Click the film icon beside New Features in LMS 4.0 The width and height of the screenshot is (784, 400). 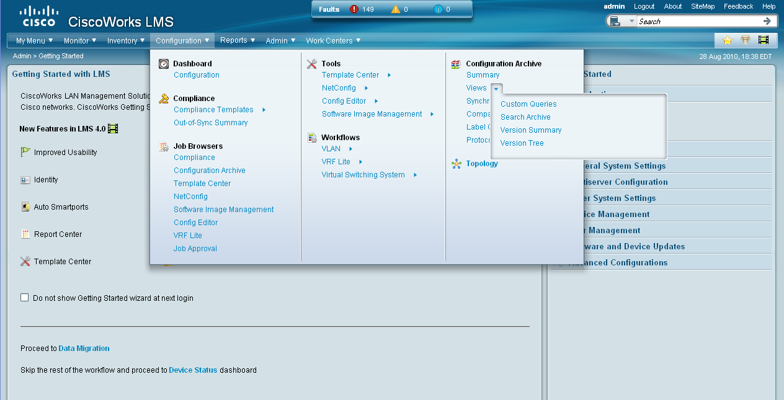tap(113, 128)
